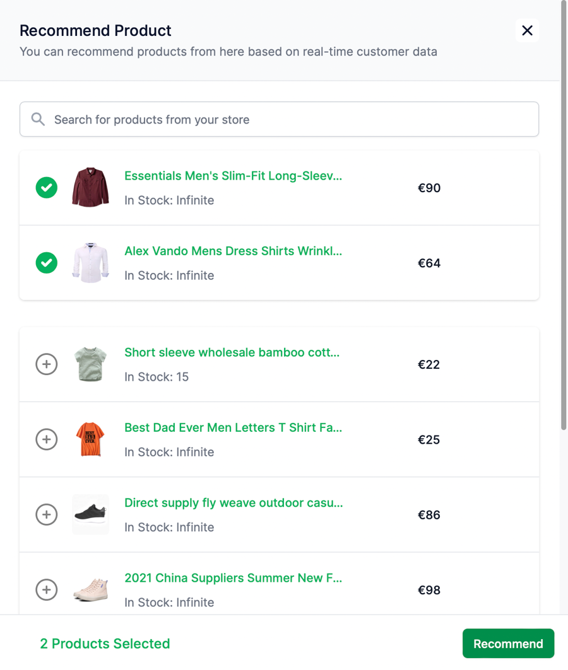
Task: Open Essentials Men's Slim-Fit product link
Action: [233, 176]
